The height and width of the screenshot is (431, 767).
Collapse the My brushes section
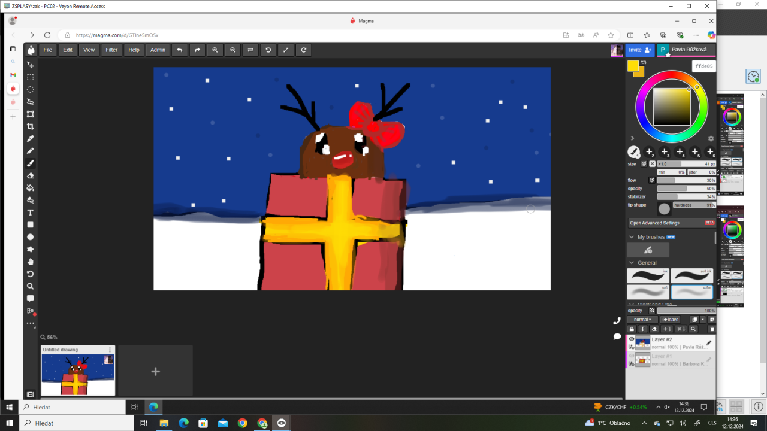(x=632, y=237)
